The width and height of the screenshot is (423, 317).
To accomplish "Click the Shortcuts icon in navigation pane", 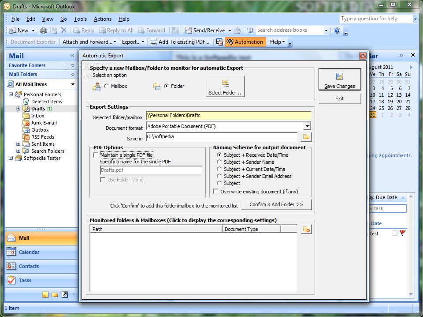I will click(x=65, y=294).
